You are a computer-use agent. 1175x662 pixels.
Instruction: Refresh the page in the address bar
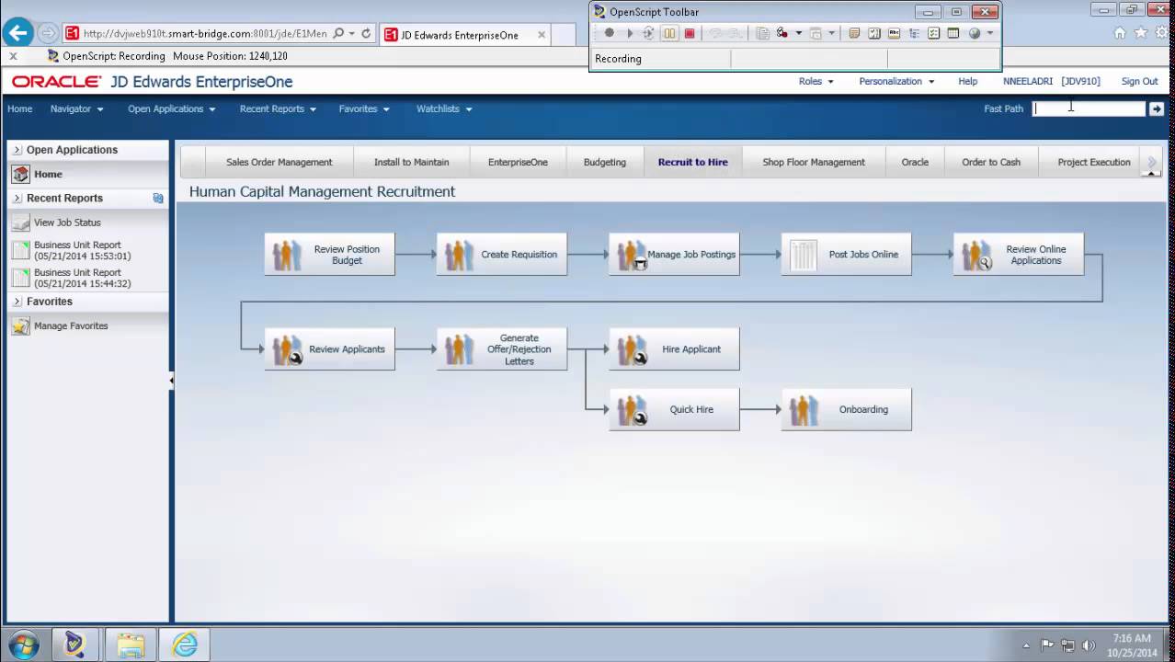366,33
